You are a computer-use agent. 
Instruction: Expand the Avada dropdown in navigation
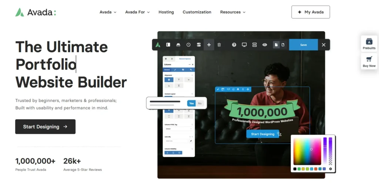(x=108, y=12)
